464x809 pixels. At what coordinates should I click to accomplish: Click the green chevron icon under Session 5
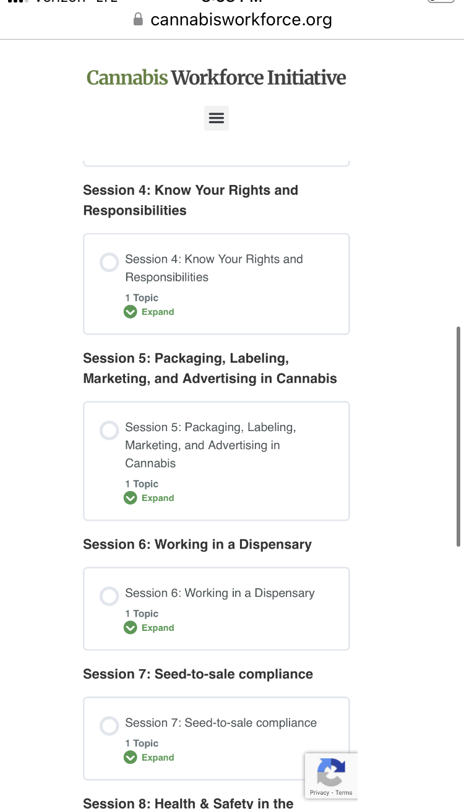point(130,498)
